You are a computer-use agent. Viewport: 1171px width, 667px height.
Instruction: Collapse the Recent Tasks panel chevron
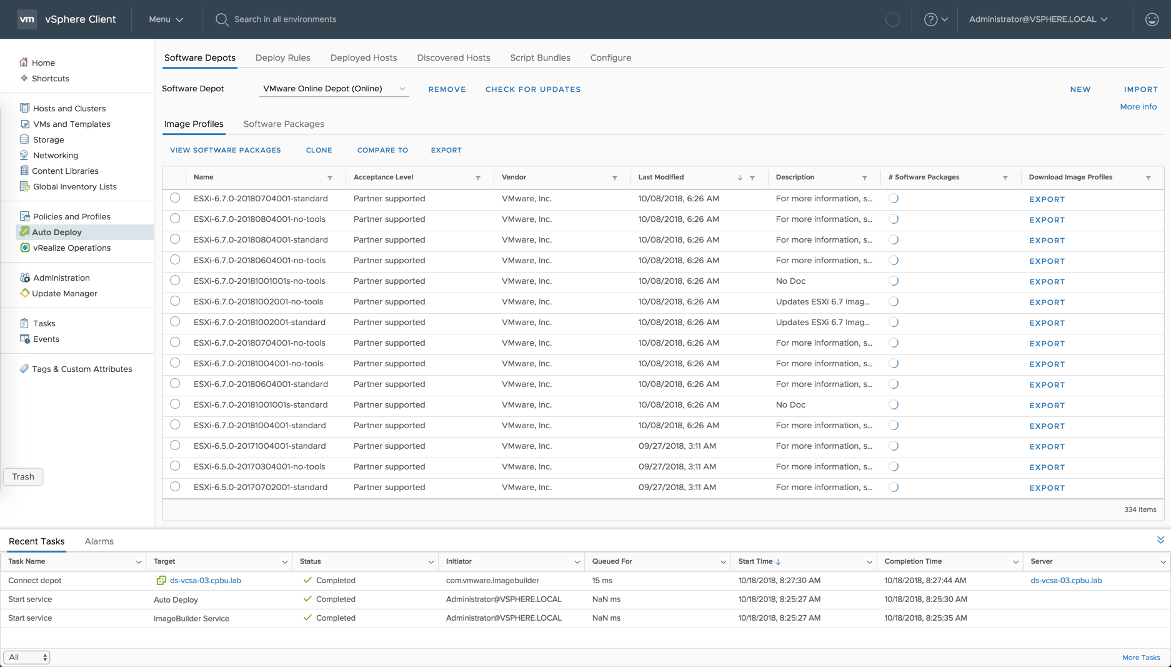(1160, 540)
